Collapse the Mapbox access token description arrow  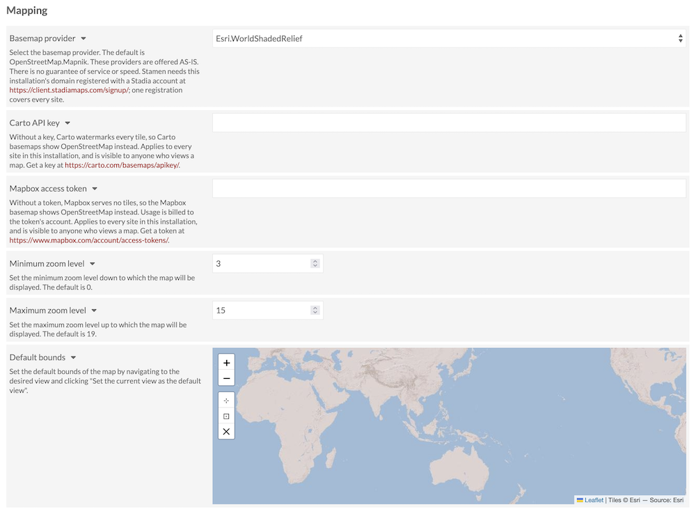[x=95, y=189]
